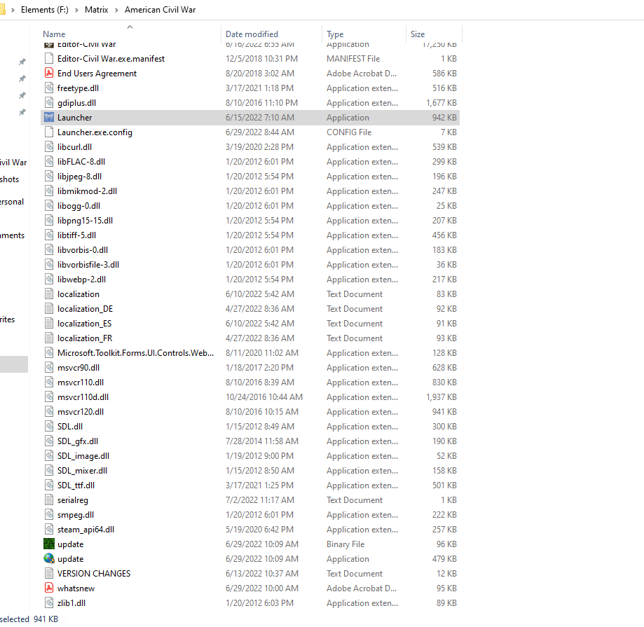Click the CONFIG File type of Launcher.exe.config

(349, 132)
